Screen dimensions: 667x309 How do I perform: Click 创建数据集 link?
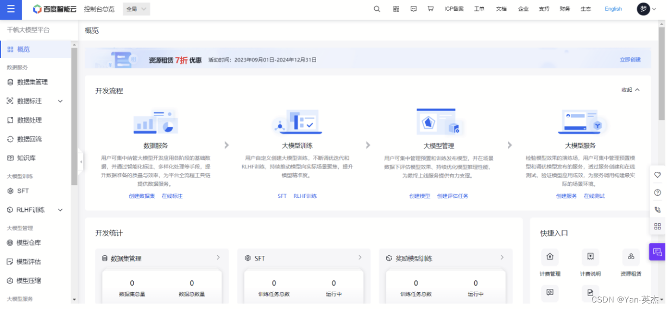142,196
